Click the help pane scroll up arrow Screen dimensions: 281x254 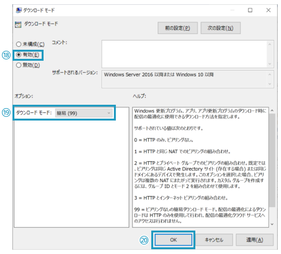point(272,110)
